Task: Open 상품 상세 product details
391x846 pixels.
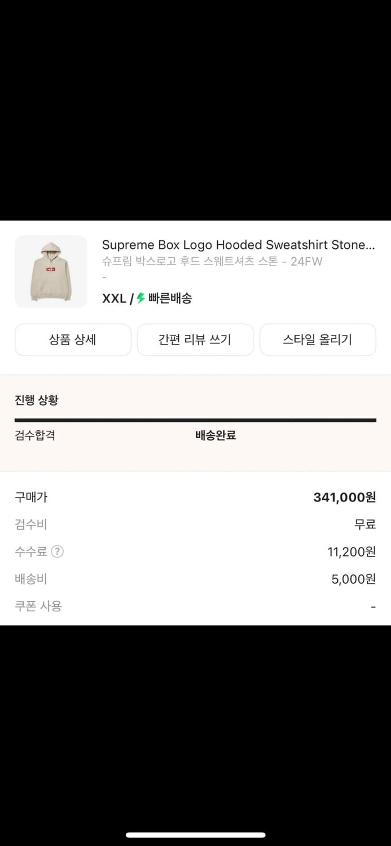Action: coord(73,340)
